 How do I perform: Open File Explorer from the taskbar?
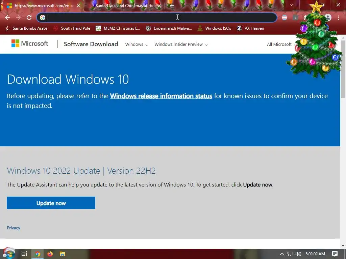coord(63,254)
